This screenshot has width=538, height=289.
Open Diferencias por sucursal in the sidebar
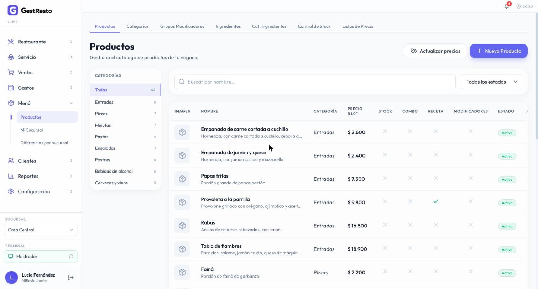coord(47,143)
